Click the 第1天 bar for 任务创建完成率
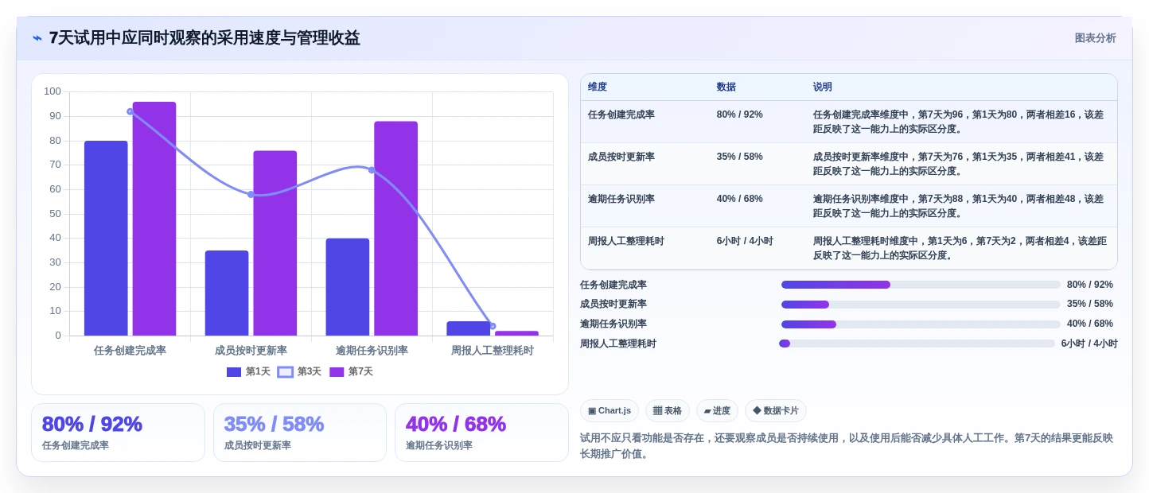Image resolution: width=1149 pixels, height=493 pixels. 106,239
